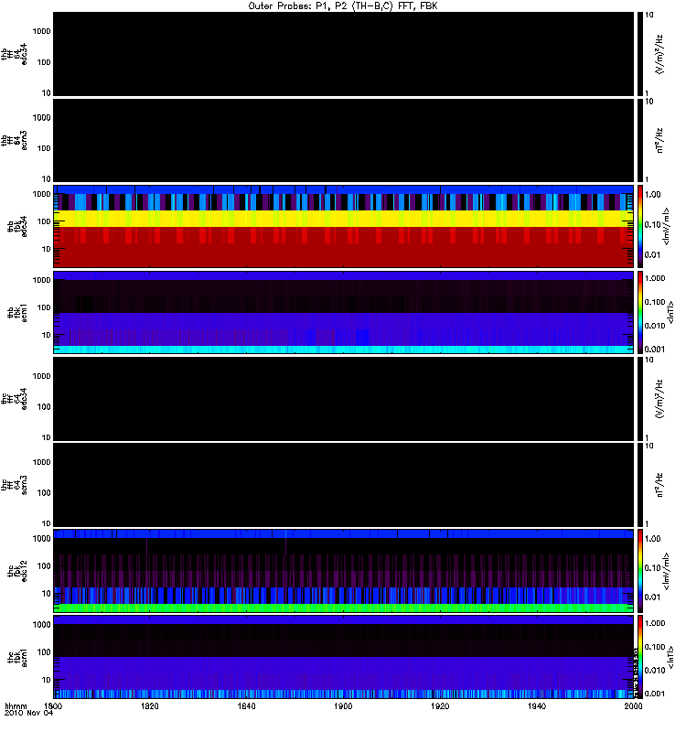686x732 pixels.
Task: Click the "<|nT|>" unit label beside thc fbk scm1
Action: [x=670, y=657]
